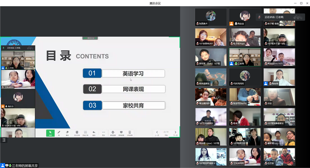The image size is (310, 168).
Task: Open the phone screen-casting tool
Action: (x=130, y=133)
